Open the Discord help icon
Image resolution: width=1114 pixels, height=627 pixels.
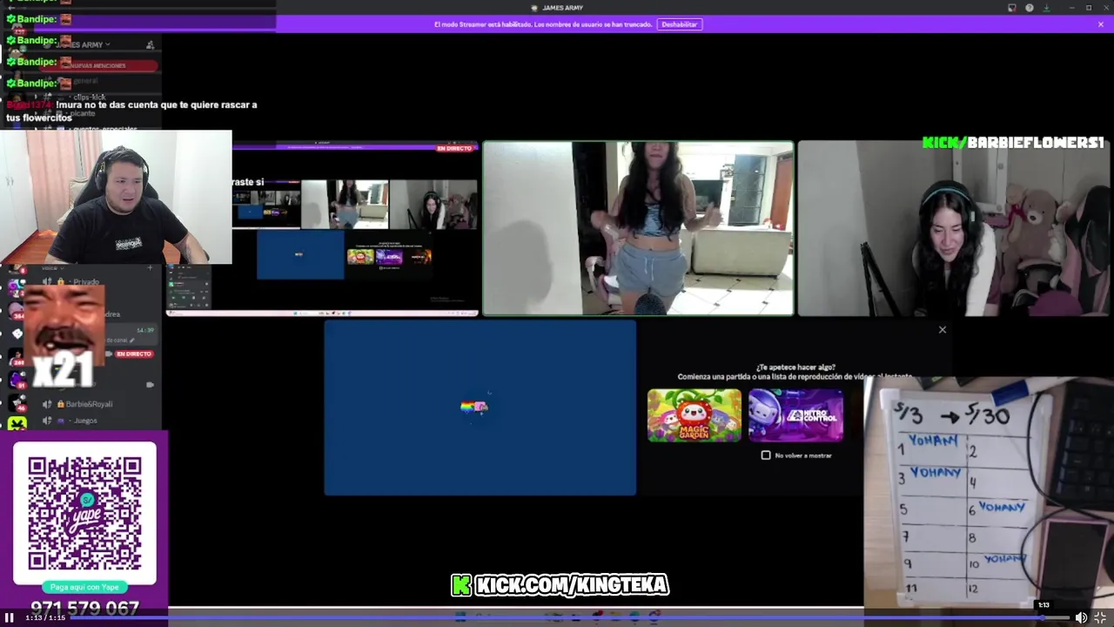(1030, 8)
